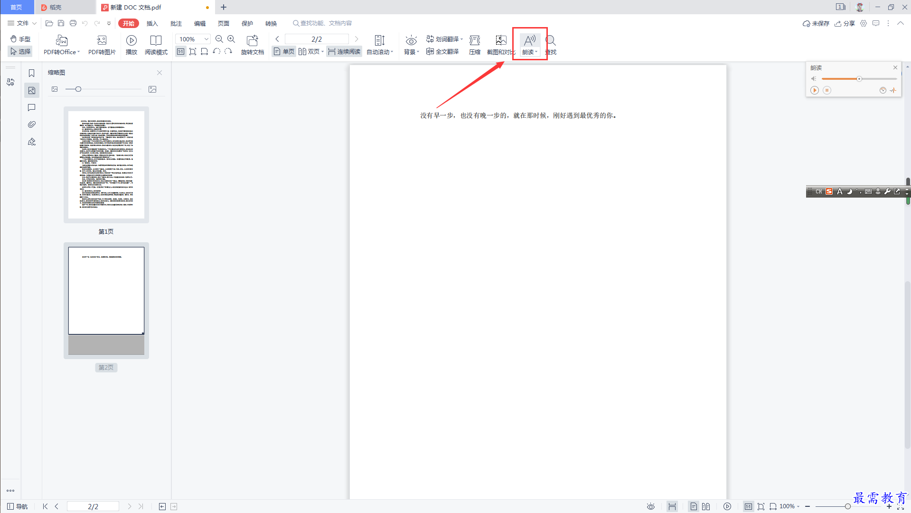The width and height of the screenshot is (911, 513).
Task: Switch to 插入 ribbon tab
Action: pyautogui.click(x=152, y=23)
